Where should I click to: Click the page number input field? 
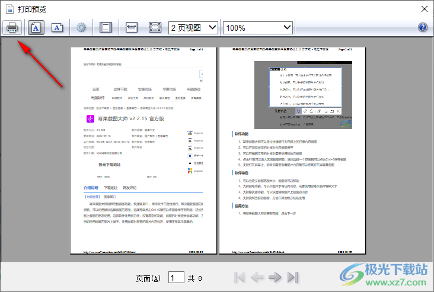click(176, 277)
